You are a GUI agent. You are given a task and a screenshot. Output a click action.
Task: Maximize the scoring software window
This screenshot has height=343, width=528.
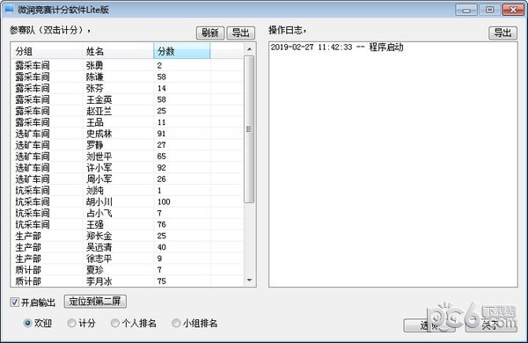click(489, 10)
